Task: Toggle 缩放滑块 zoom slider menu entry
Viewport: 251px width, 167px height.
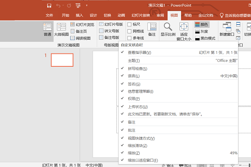Action: (137, 146)
